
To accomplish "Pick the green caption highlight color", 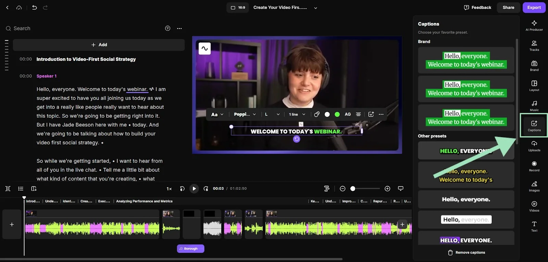I will (x=337, y=114).
